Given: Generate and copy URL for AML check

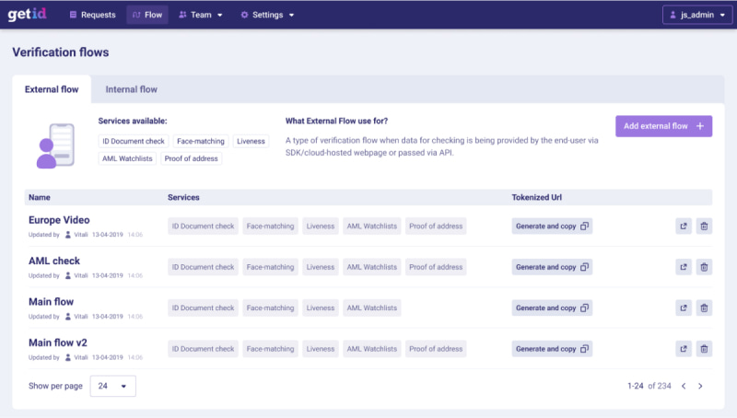Looking at the screenshot, I should (552, 267).
